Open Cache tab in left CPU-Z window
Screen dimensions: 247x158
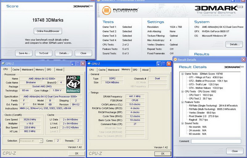pyautogui.click(x=16, y=70)
